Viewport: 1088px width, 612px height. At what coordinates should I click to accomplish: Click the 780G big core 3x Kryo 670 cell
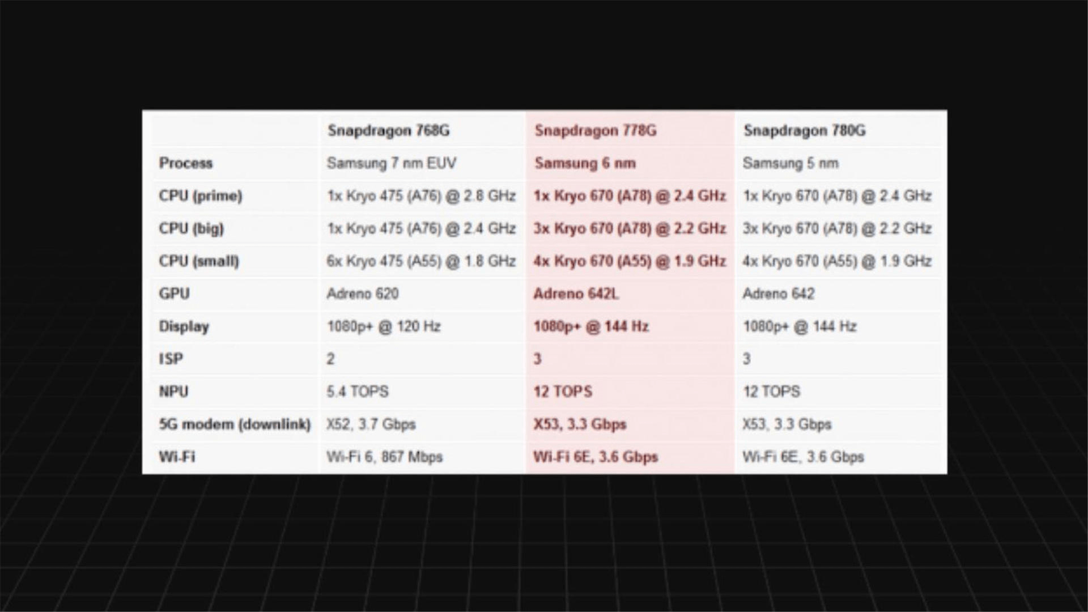tap(837, 228)
